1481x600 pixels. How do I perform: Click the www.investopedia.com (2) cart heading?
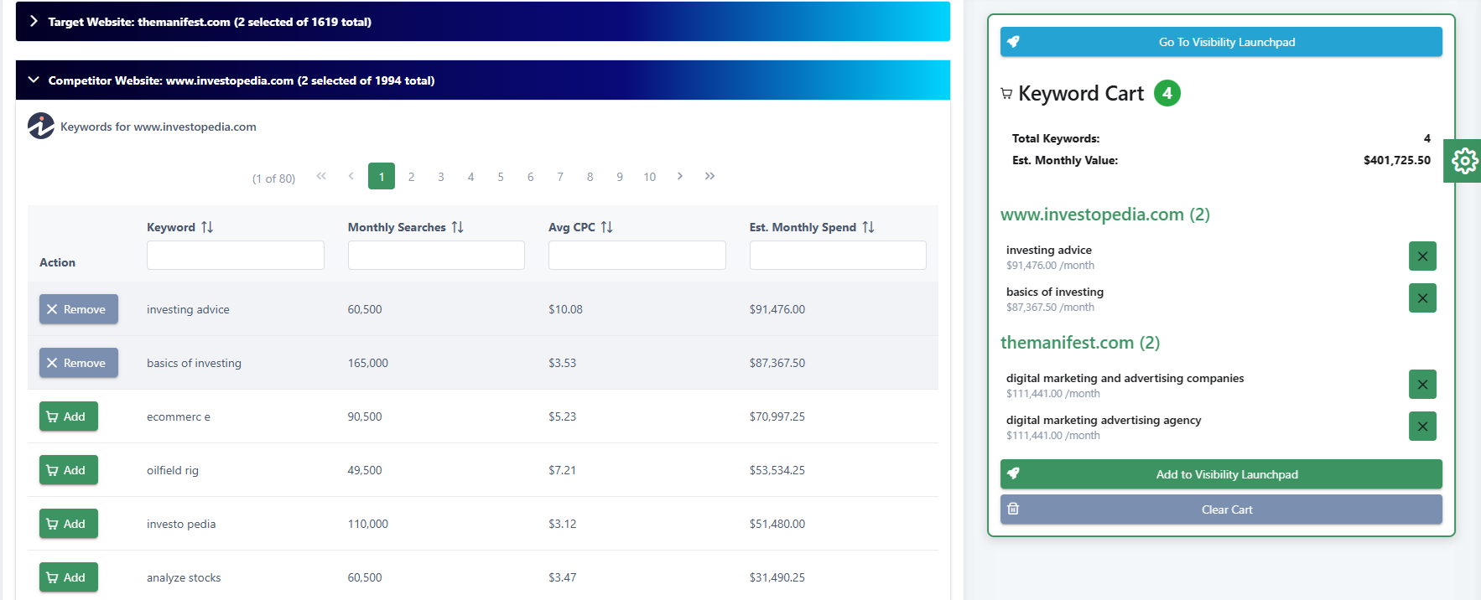click(x=1105, y=215)
